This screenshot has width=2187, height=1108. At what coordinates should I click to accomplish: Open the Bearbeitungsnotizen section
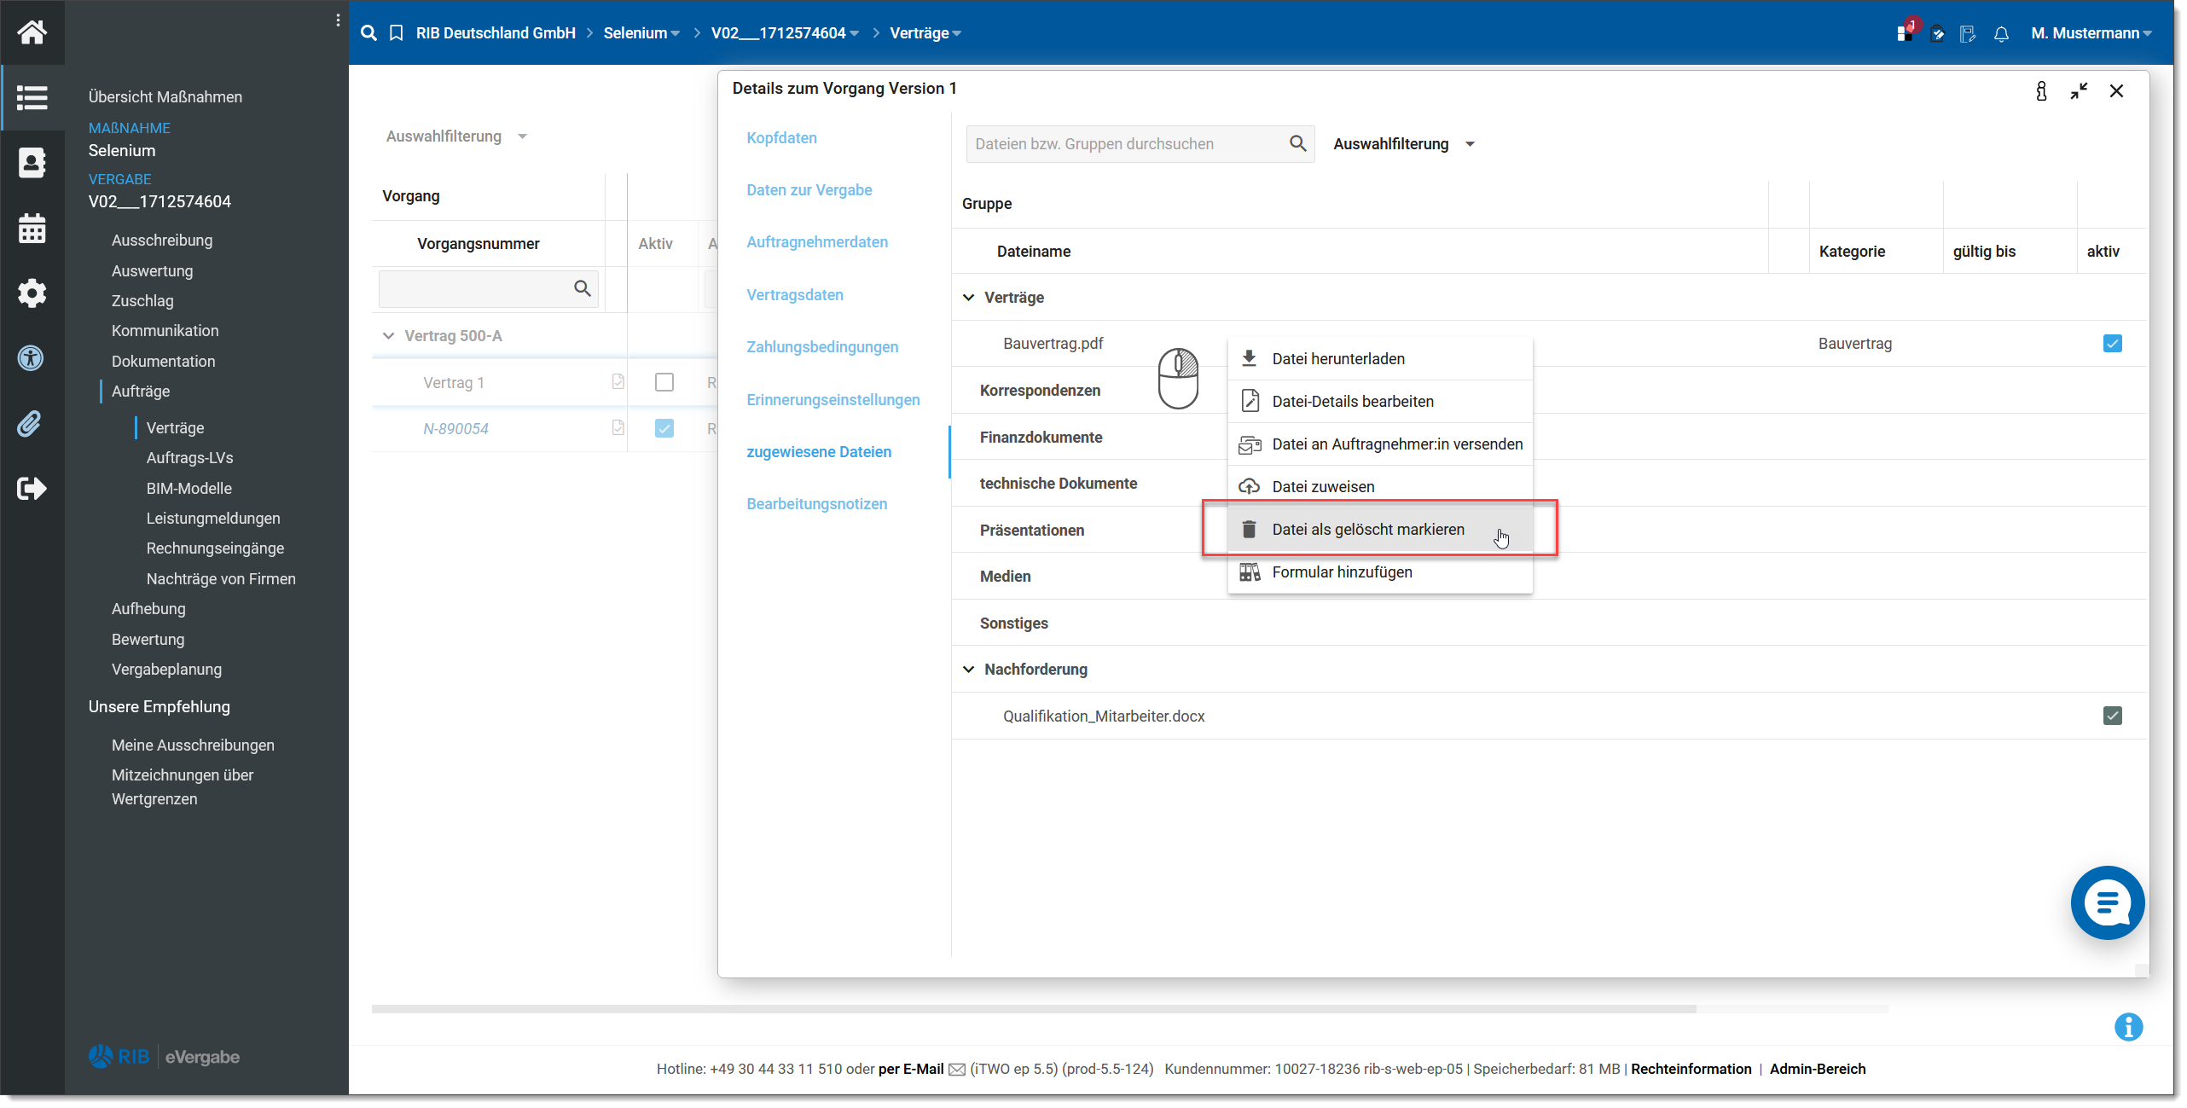click(x=816, y=503)
